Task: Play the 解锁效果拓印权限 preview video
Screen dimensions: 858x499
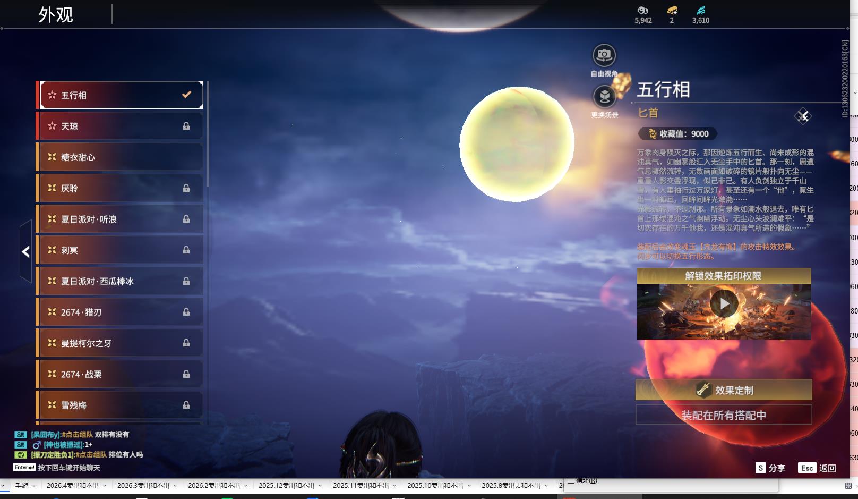Action: pos(723,305)
